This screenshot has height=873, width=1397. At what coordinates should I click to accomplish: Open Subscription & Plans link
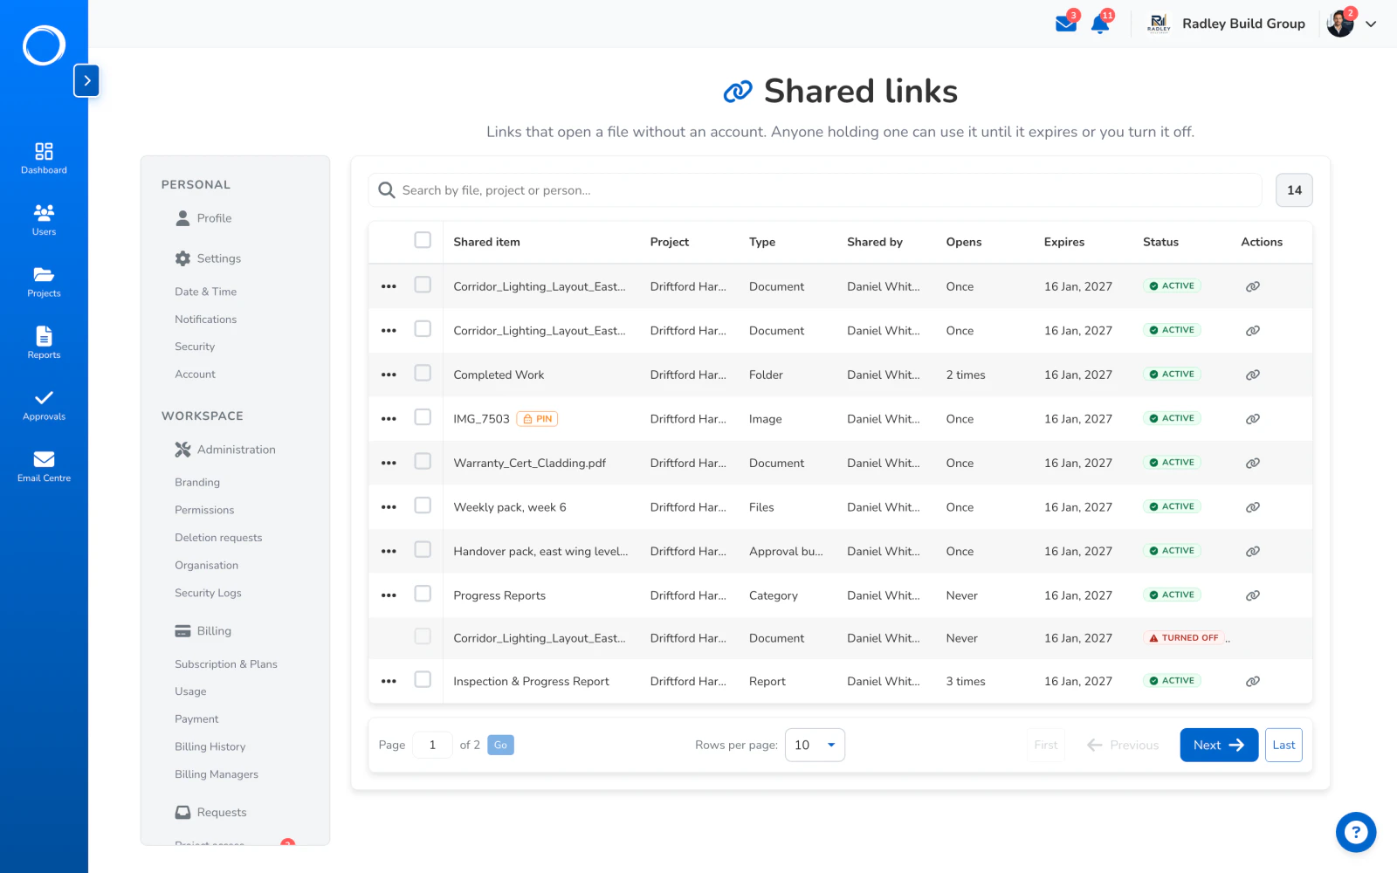pyautogui.click(x=226, y=664)
